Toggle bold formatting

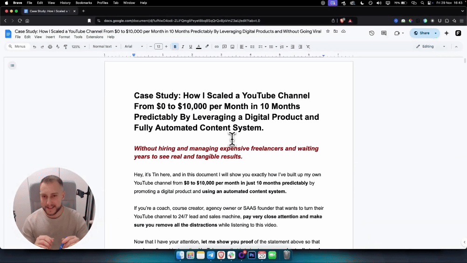pos(175,47)
